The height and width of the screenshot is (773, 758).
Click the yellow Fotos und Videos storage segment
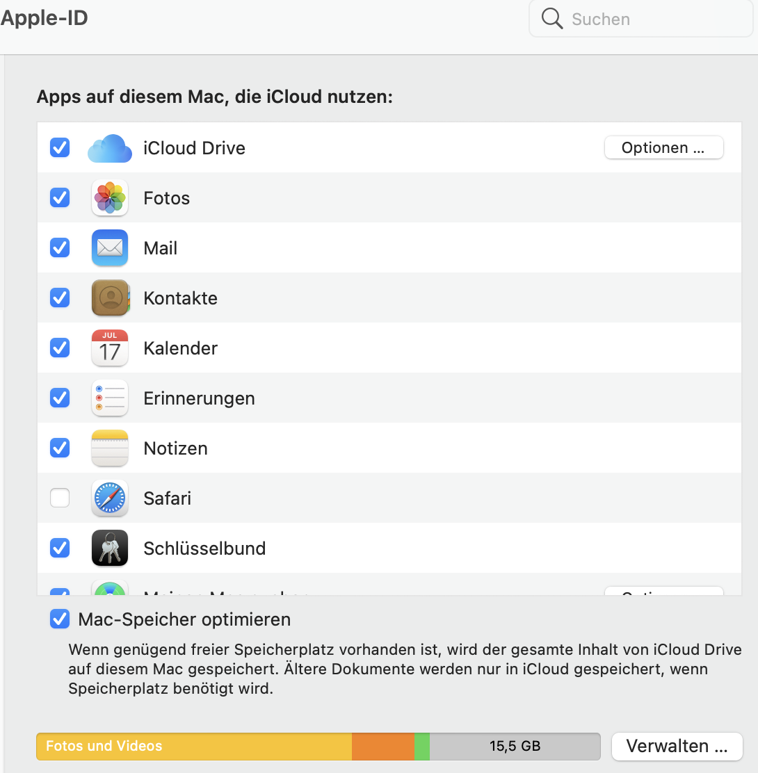click(194, 747)
